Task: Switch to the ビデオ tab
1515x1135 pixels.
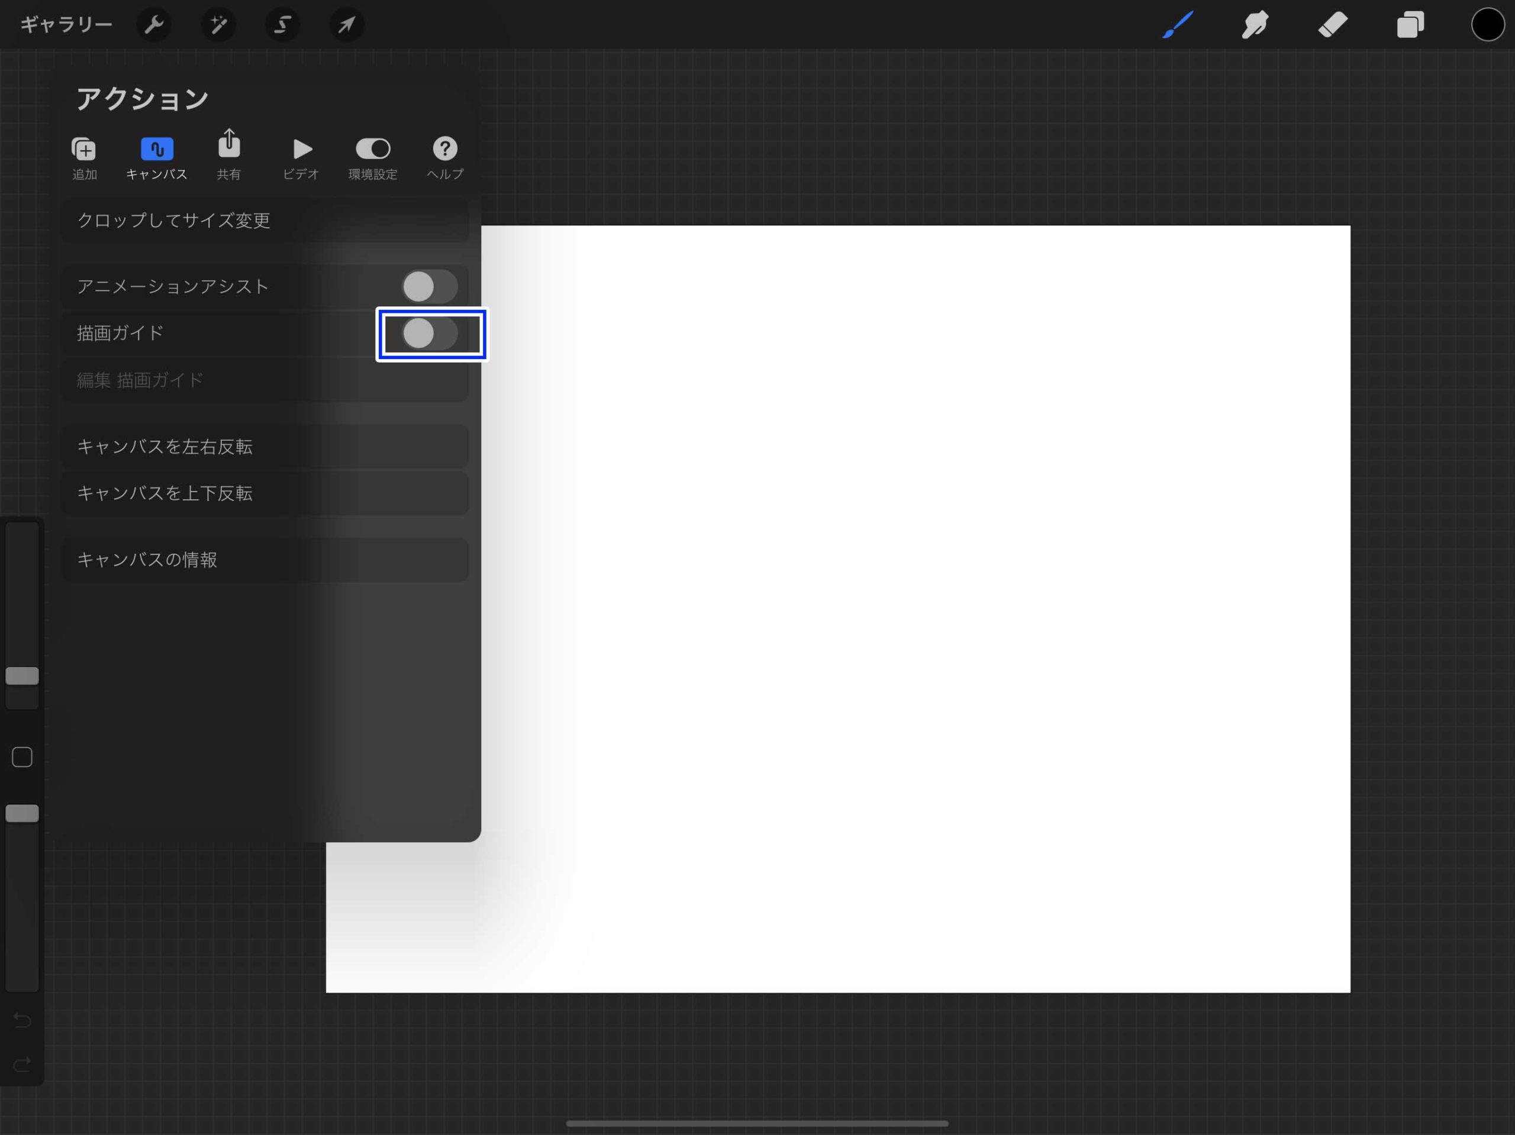Action: [x=301, y=158]
